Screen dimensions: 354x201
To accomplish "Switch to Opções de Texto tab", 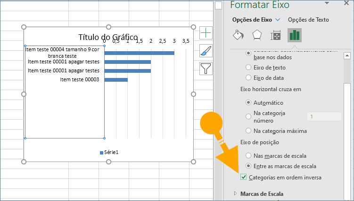I will pos(308,20).
